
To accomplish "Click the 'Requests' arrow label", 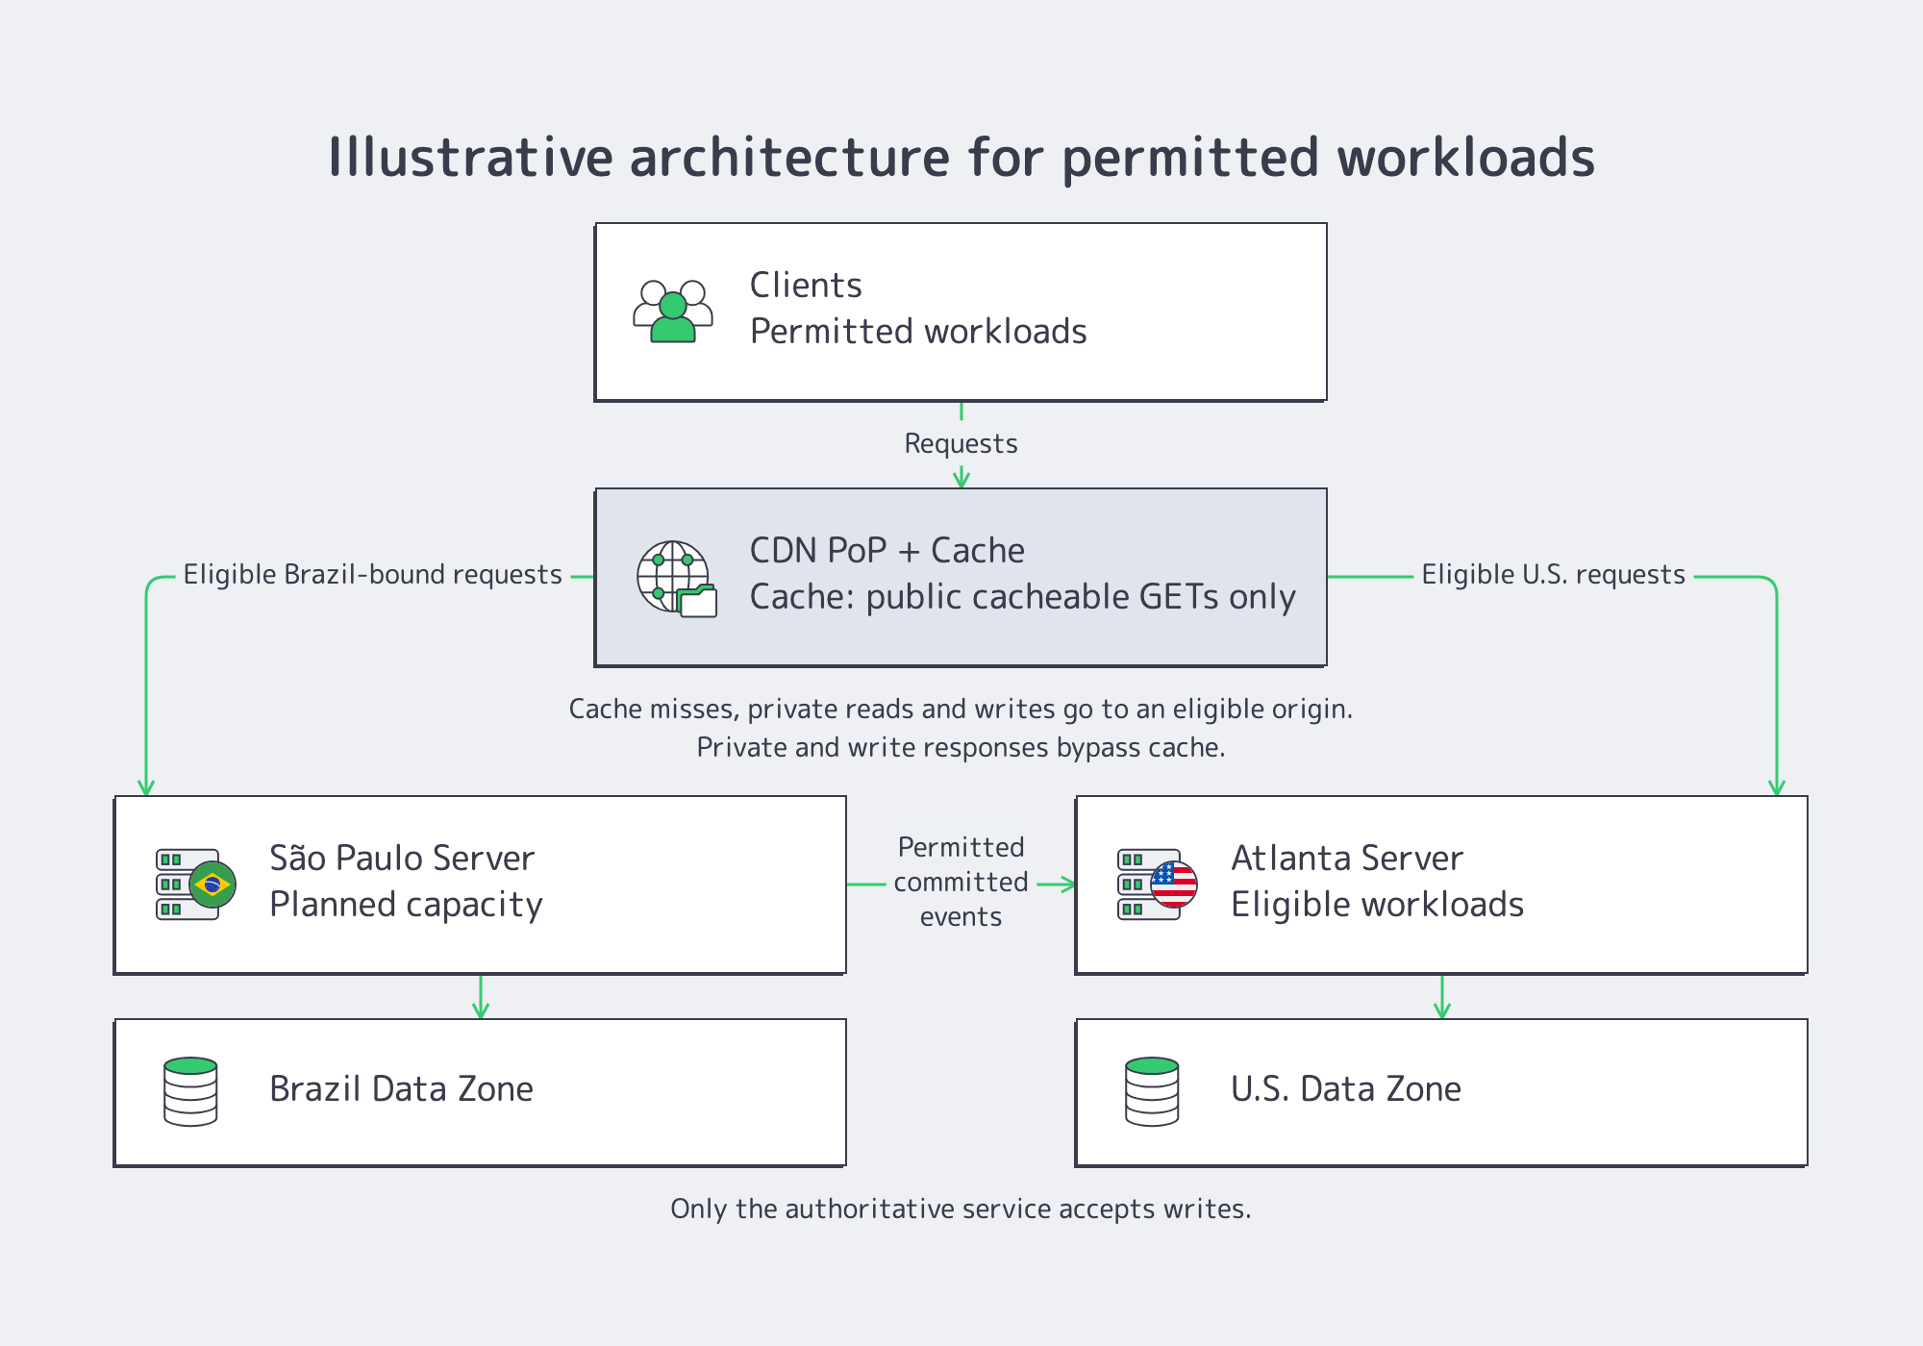I will [x=961, y=443].
